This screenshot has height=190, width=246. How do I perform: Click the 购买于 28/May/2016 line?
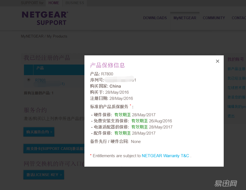tap(109, 92)
